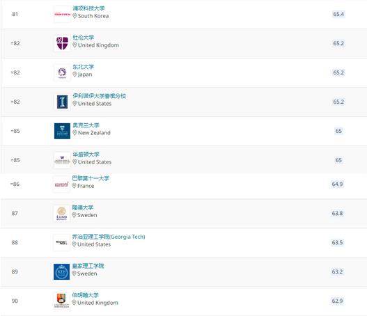Click United States label under Georgia Tech
Image resolution: width=367 pixels, height=316 pixels.
coord(94,244)
